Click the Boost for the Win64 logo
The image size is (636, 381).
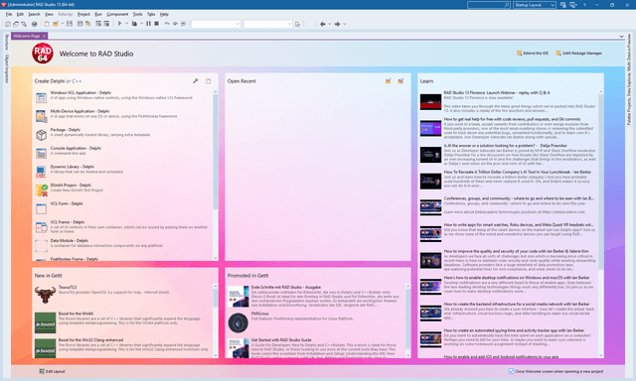45,322
